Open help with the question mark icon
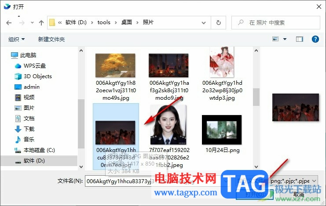This screenshot has height=206, width=326. 315,39
